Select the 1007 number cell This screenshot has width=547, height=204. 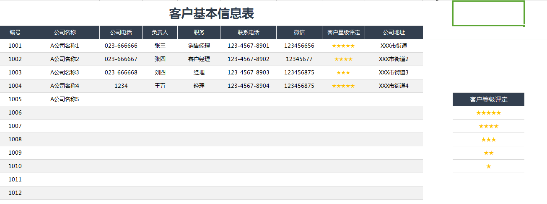click(15, 126)
